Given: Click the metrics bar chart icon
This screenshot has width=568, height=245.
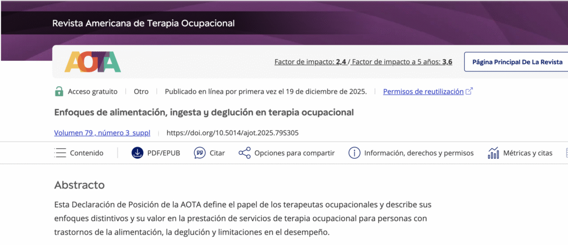Looking at the screenshot, I should click(493, 153).
